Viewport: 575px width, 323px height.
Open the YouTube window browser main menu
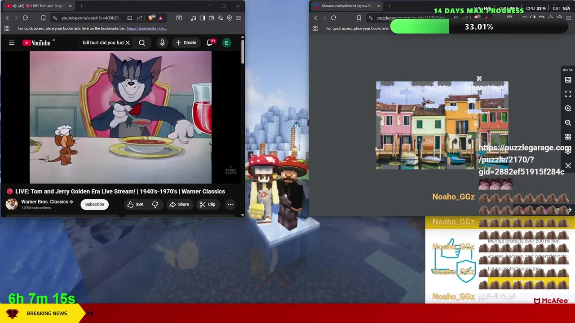click(238, 18)
